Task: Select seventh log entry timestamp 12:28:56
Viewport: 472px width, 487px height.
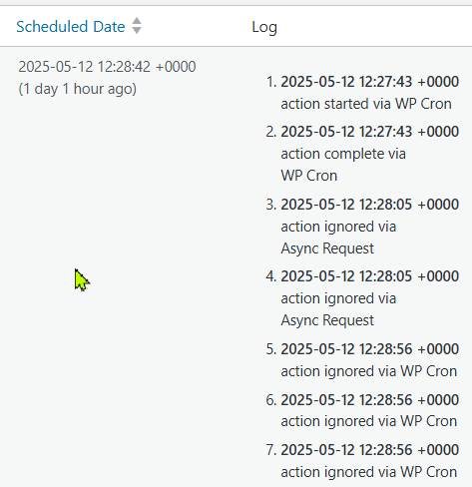Action: [370, 450]
